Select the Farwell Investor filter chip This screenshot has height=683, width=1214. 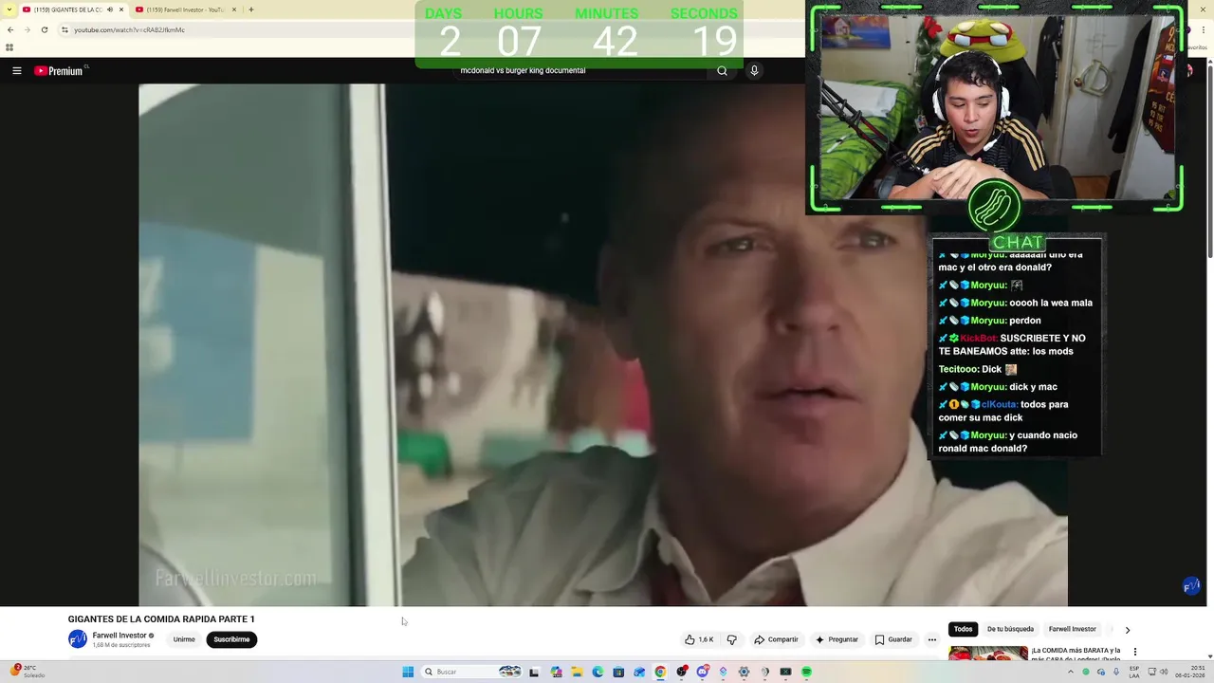click(x=1072, y=629)
